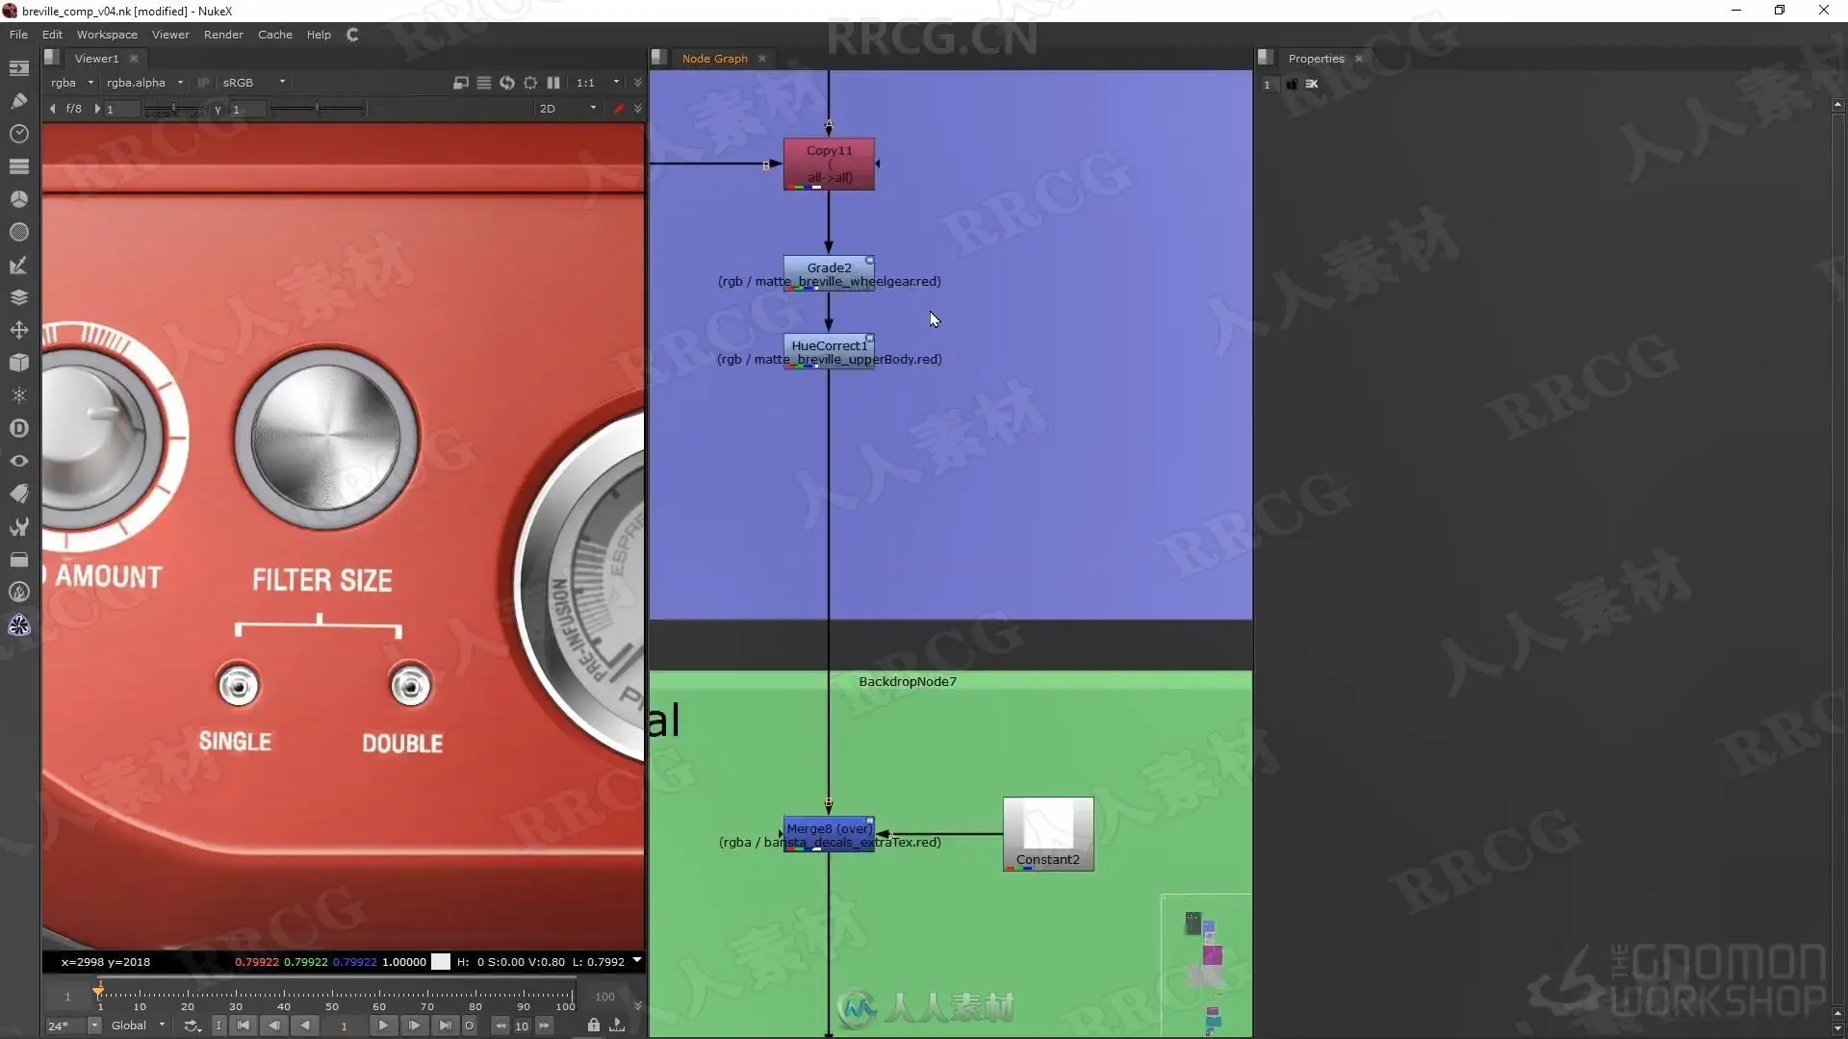Pause viewer updating

point(553,83)
